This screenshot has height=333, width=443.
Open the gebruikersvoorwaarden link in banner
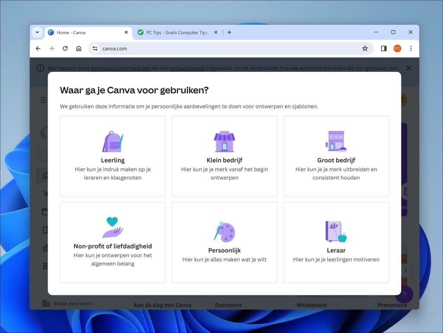(x=121, y=68)
